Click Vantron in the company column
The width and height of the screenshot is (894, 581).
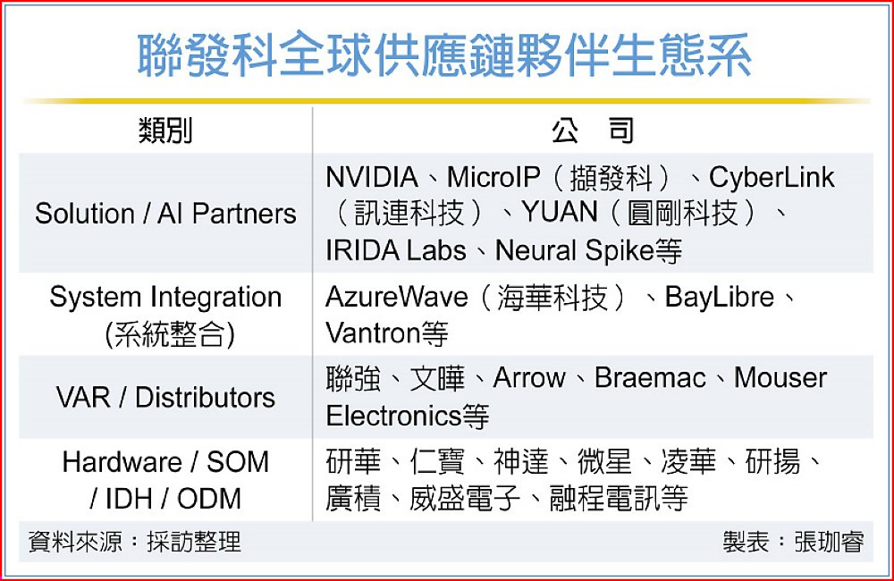pos(373,333)
